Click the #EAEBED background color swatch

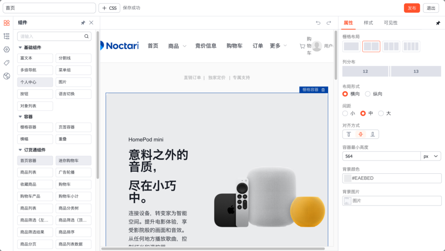coord(347,178)
